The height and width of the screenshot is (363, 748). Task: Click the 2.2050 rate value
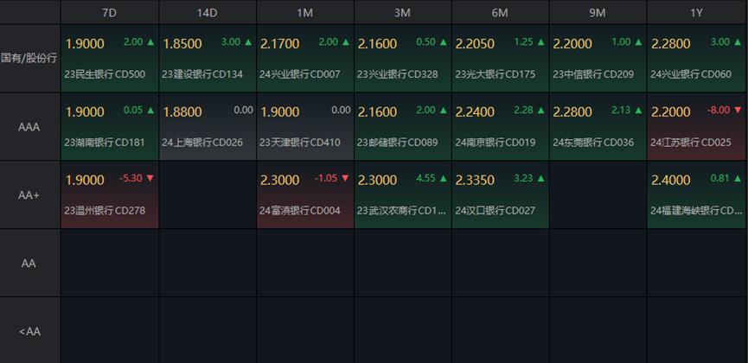[x=475, y=44]
